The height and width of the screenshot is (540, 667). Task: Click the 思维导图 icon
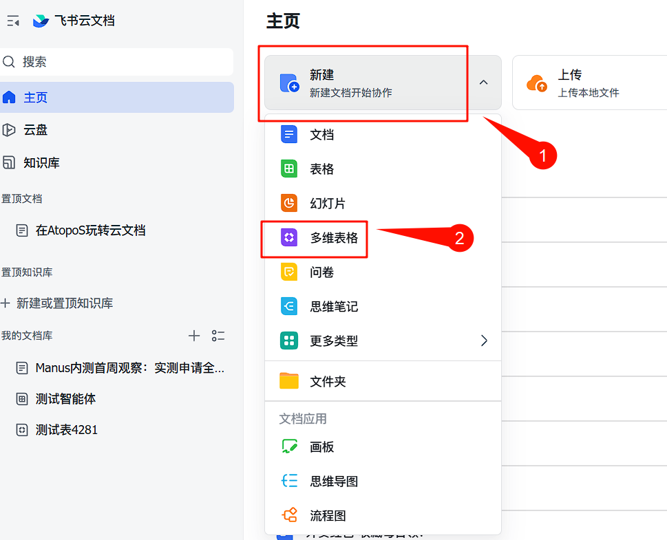(290, 481)
